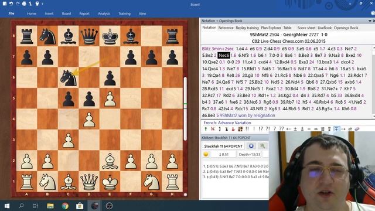Open the quick access toolbar dropdown arrow
The width and height of the screenshot is (375, 211).
click(x=43, y=4)
